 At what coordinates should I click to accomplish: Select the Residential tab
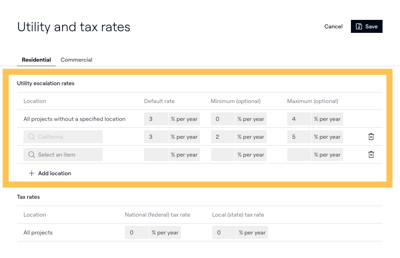pyautogui.click(x=37, y=60)
